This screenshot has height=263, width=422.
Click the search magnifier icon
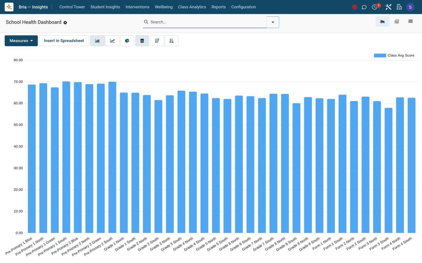point(146,22)
